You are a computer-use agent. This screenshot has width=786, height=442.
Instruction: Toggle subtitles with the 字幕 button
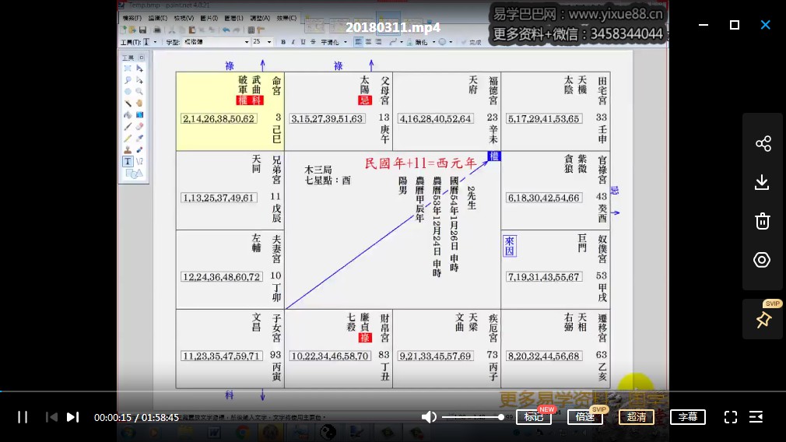click(687, 417)
